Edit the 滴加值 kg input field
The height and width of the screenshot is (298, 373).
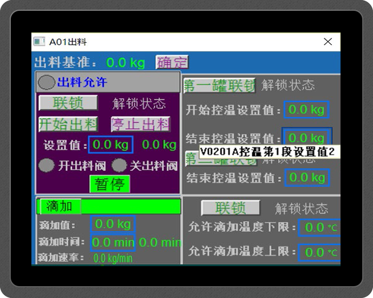pos(113,224)
